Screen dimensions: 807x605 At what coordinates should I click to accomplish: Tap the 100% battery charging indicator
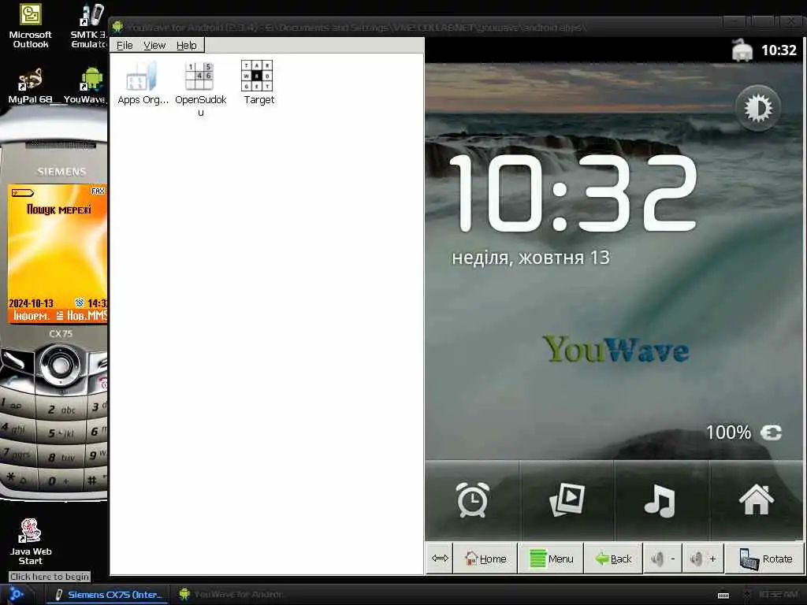click(743, 432)
